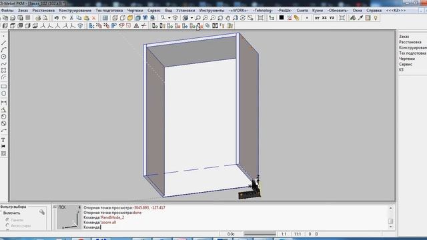Click Расстановка in right side panel
This screenshot has width=427, height=240.
(x=410, y=42)
